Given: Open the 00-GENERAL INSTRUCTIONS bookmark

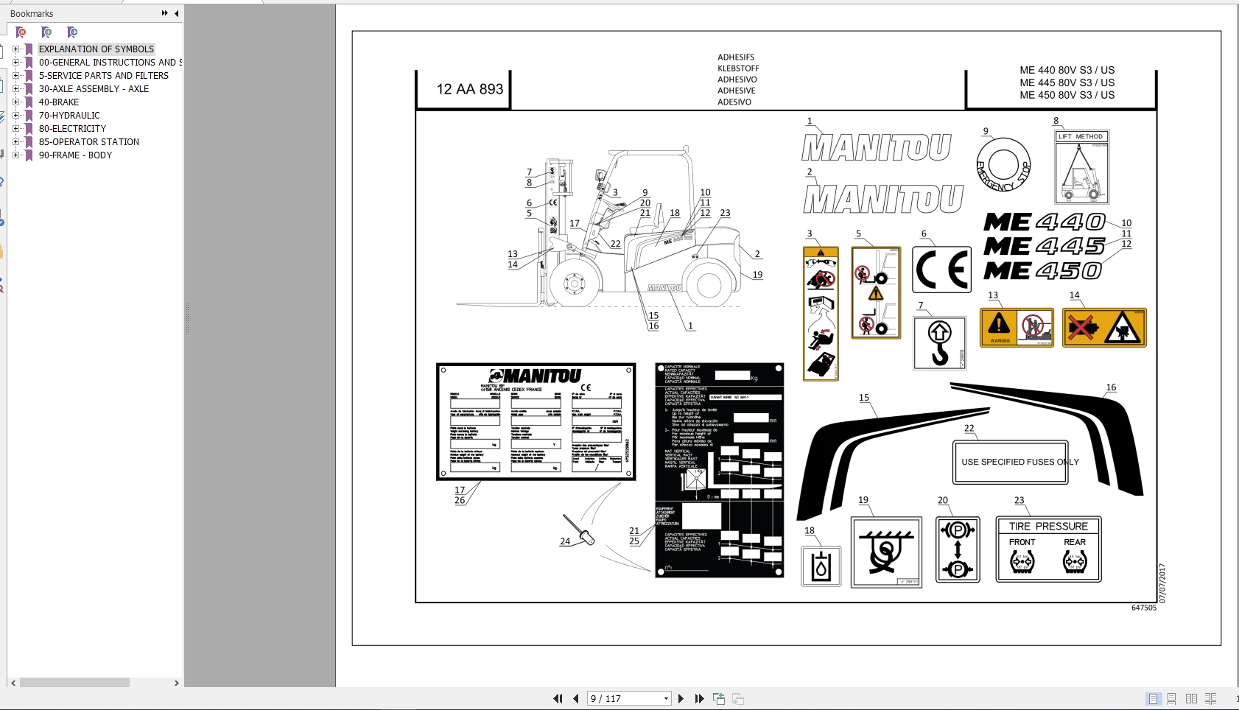Looking at the screenshot, I should (110, 63).
